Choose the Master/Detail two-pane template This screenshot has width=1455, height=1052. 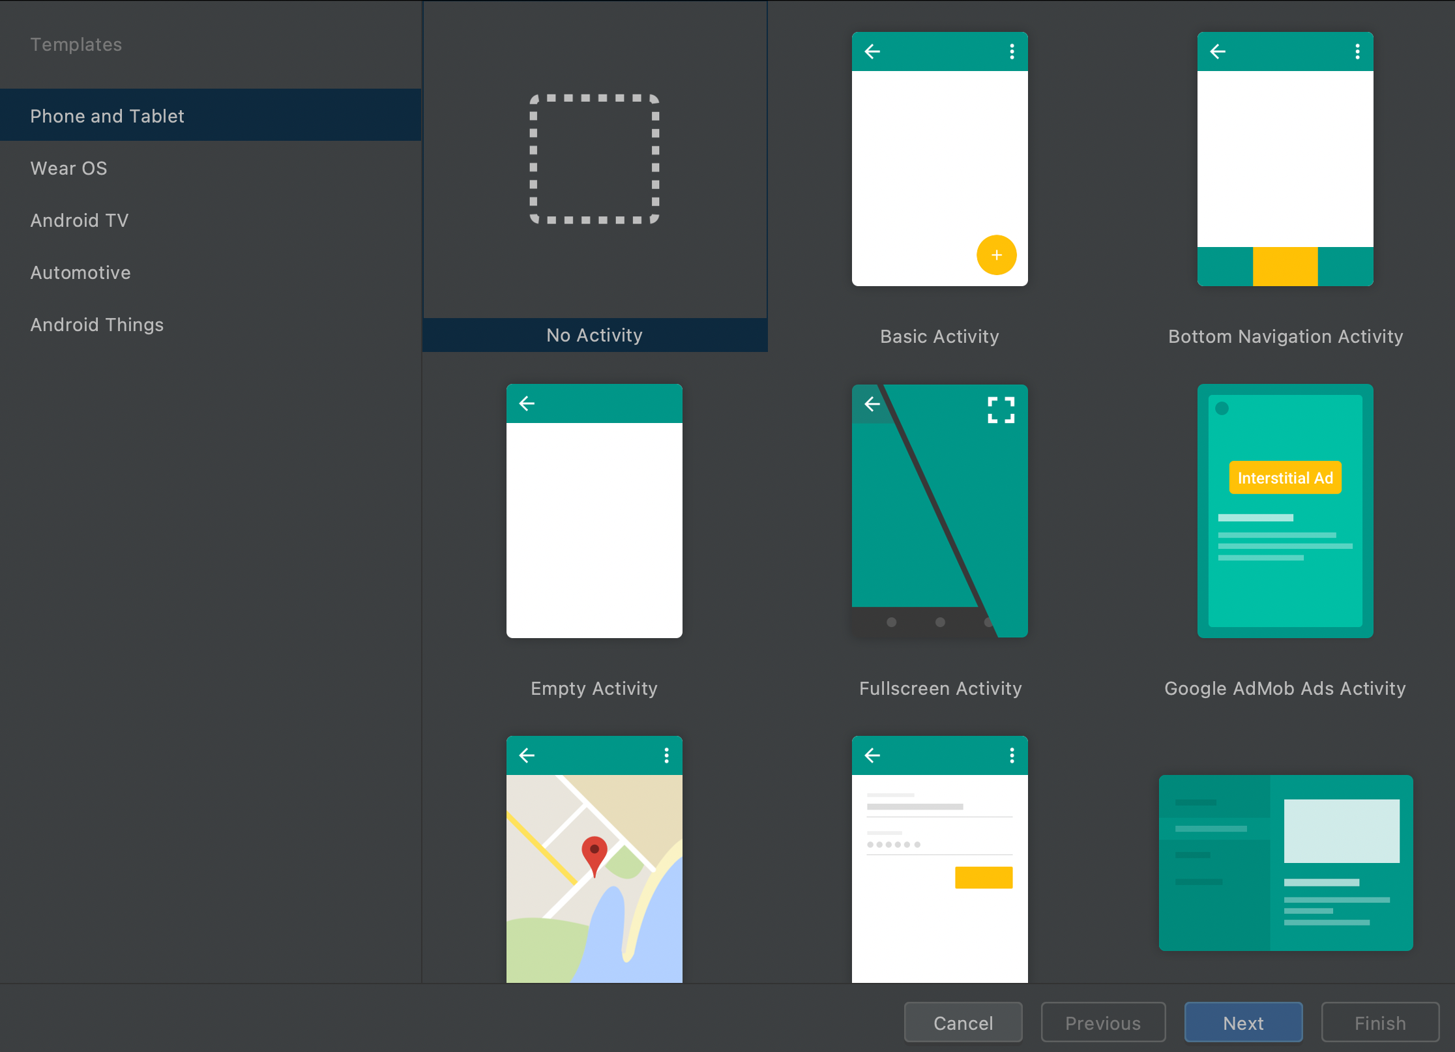tap(1285, 862)
